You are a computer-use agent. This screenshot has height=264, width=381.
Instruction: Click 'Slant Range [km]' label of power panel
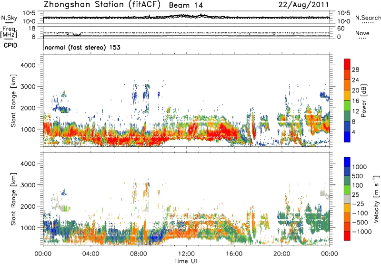[x=14, y=101]
